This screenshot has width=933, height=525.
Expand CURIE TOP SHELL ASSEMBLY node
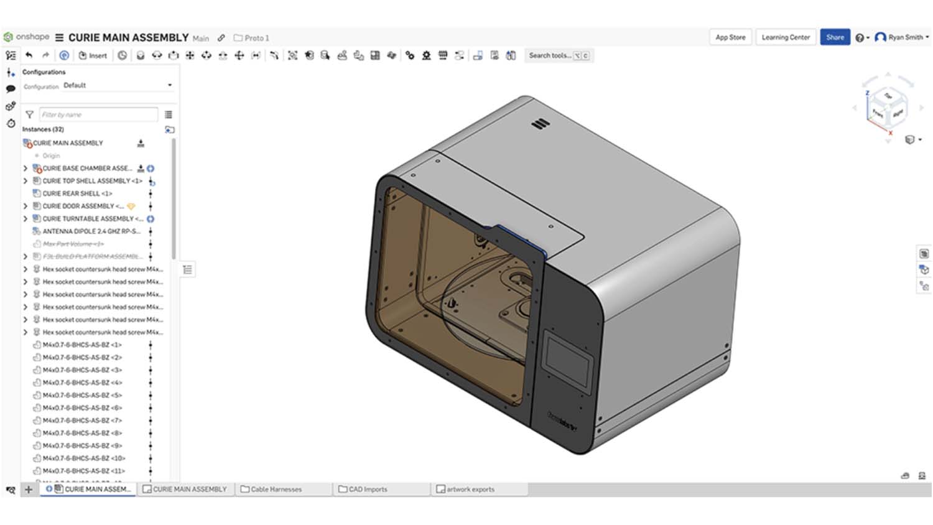[26, 181]
